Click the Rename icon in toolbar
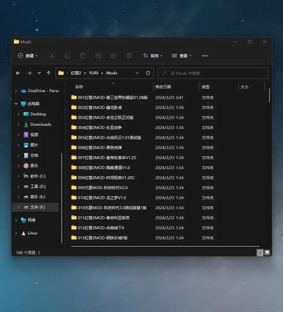283x312 pixels. point(98,56)
